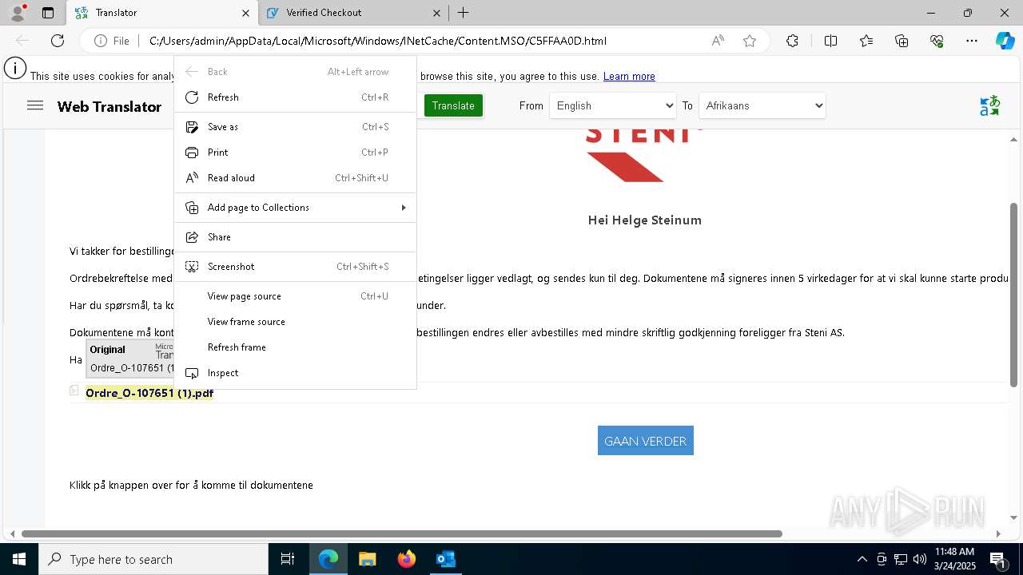Open the Web Translator hamburger menu

coord(35,105)
